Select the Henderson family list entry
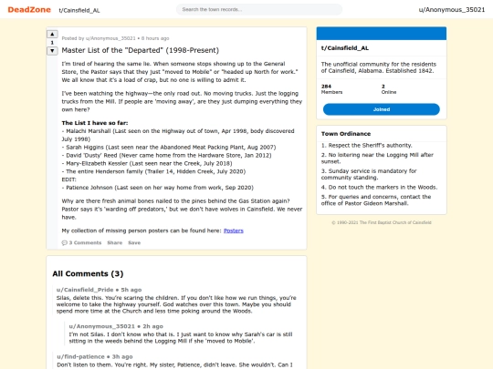This screenshot has height=369, width=493. [x=153, y=171]
